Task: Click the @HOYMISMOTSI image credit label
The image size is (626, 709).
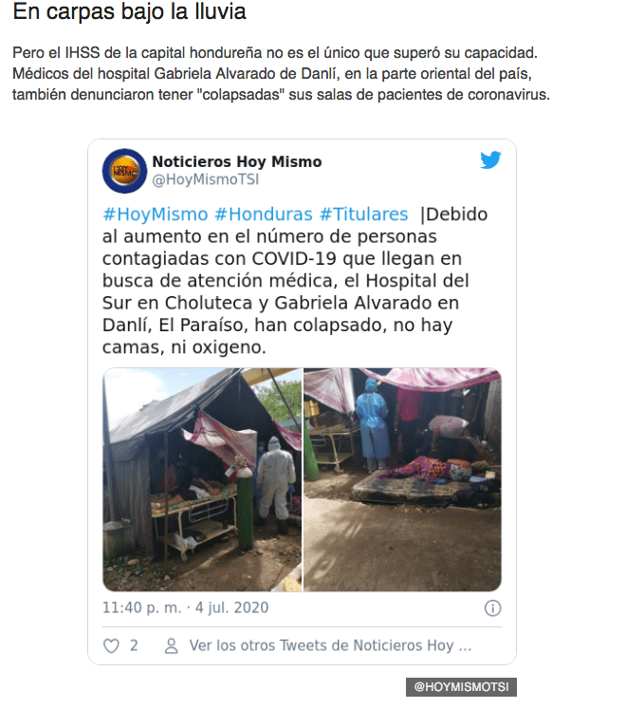Action: [x=462, y=687]
